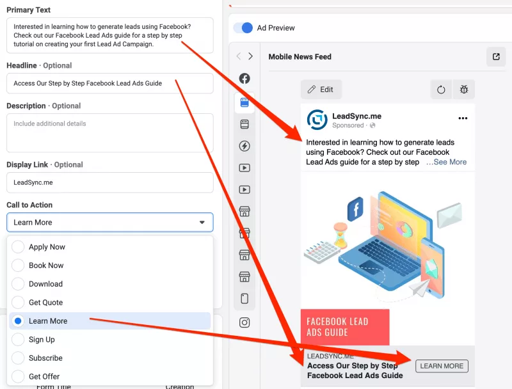The height and width of the screenshot is (389, 512).
Task: Click inside the Description text field
Action: click(x=109, y=131)
